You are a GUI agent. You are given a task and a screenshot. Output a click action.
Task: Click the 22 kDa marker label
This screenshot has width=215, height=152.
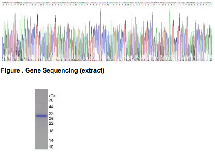(x=51, y=123)
